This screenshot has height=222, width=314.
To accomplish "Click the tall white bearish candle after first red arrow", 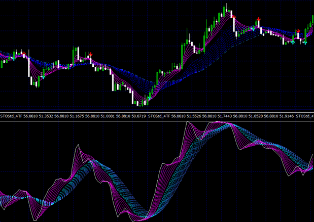I will 29,67.
